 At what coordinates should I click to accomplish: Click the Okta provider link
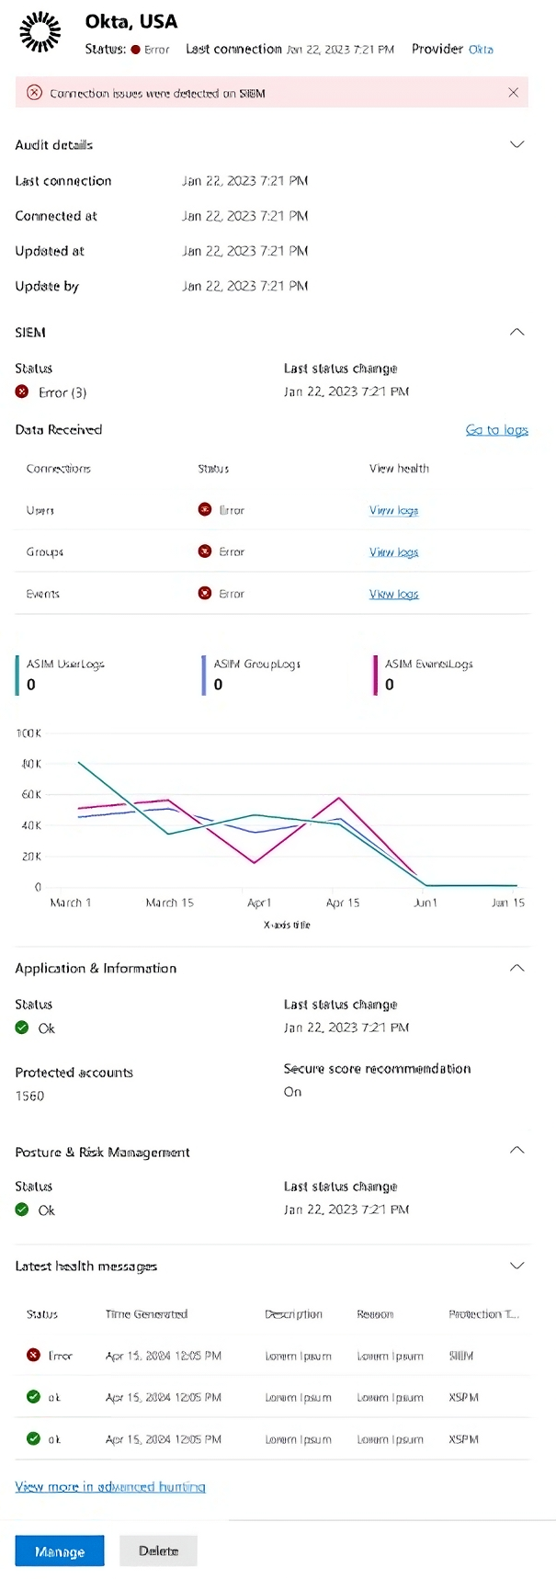(x=481, y=50)
